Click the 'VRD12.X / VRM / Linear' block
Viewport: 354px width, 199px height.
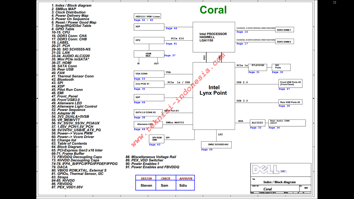click(147, 16)
